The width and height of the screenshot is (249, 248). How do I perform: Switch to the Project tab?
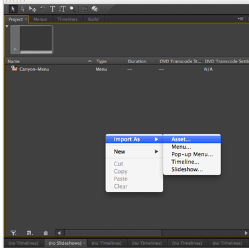pos(16,19)
